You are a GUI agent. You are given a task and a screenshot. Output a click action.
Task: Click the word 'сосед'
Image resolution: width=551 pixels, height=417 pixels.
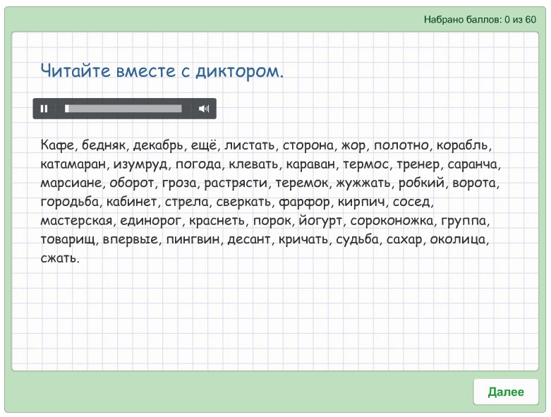(411, 202)
